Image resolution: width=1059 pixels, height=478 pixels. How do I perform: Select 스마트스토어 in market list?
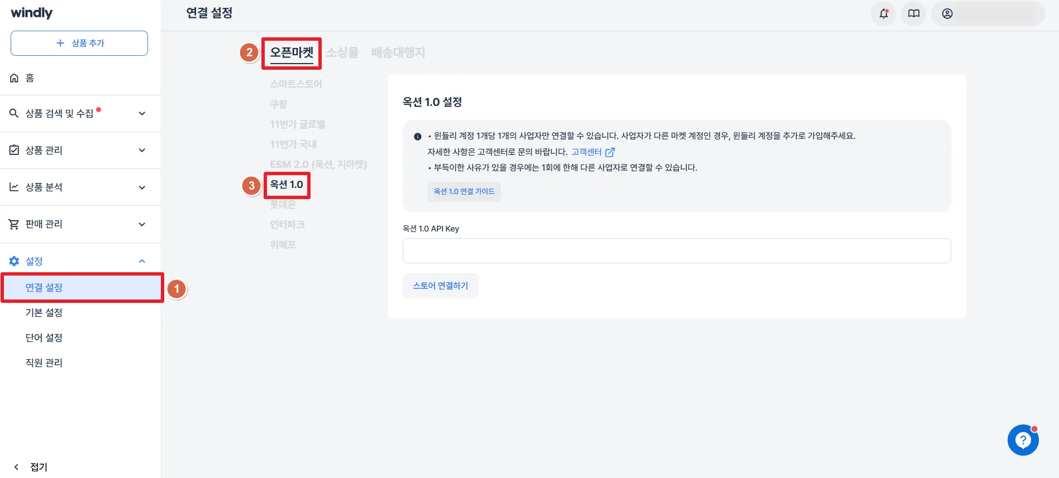pos(296,84)
